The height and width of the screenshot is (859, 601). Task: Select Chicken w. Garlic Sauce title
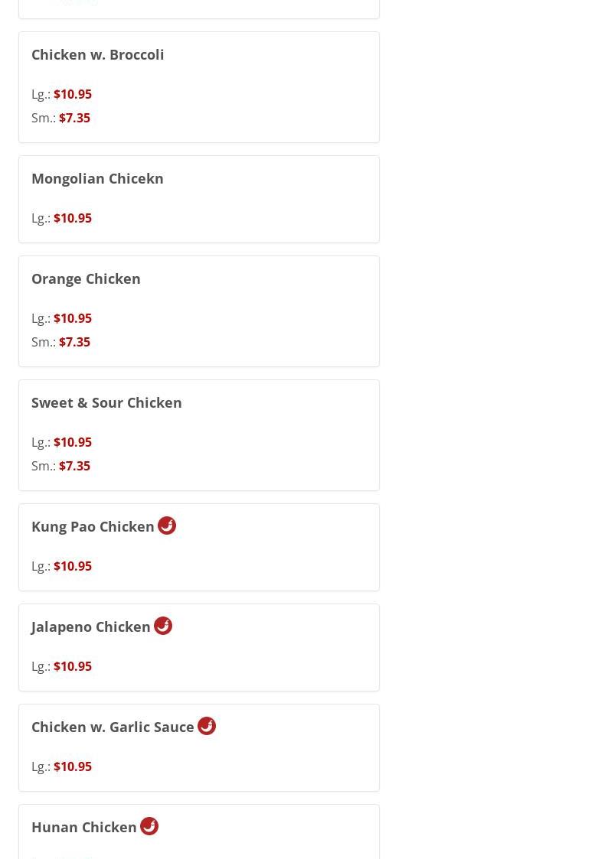point(113,727)
